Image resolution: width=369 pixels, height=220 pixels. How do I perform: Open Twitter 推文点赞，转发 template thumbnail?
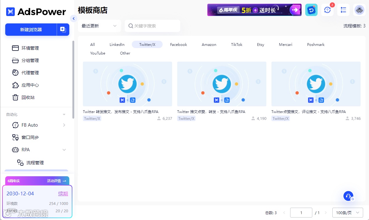point(222,84)
